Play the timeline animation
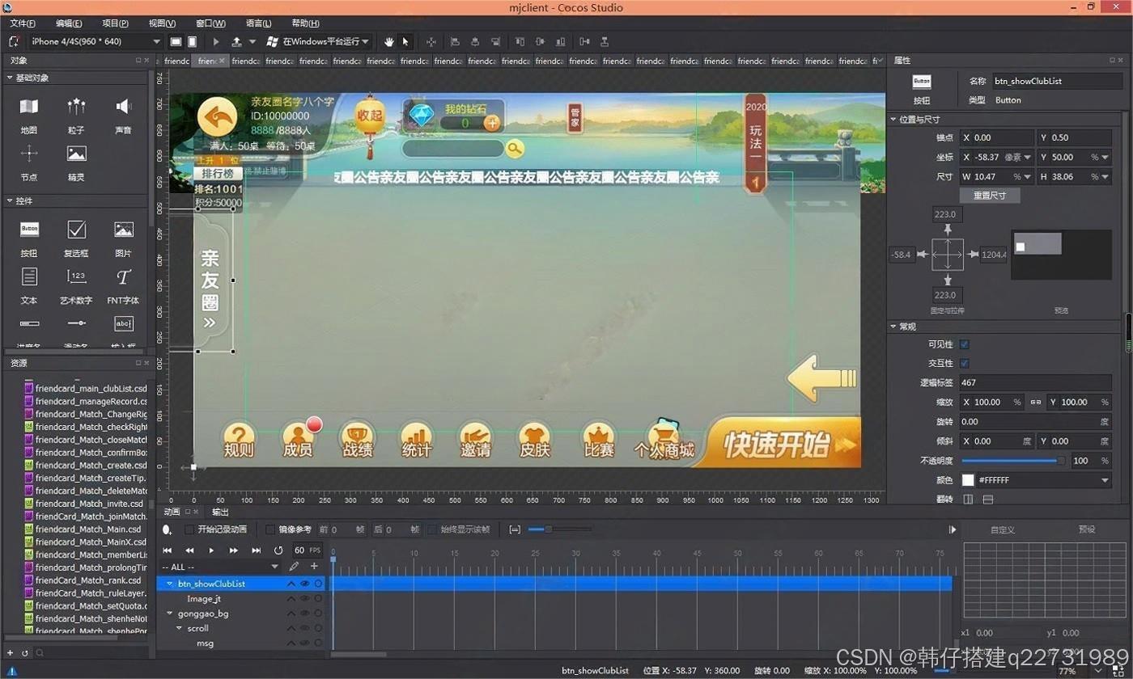Screen dimensions: 1133x679 [x=212, y=550]
